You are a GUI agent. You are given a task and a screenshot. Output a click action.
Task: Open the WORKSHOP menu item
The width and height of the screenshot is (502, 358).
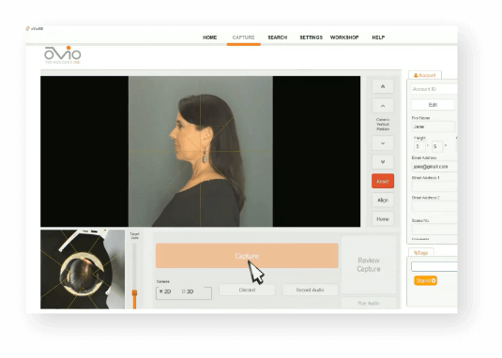point(344,37)
